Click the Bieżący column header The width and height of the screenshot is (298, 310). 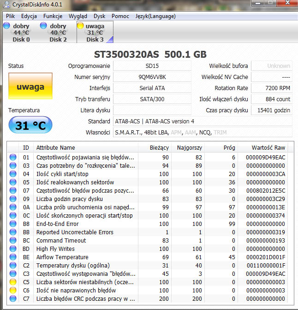click(155, 147)
